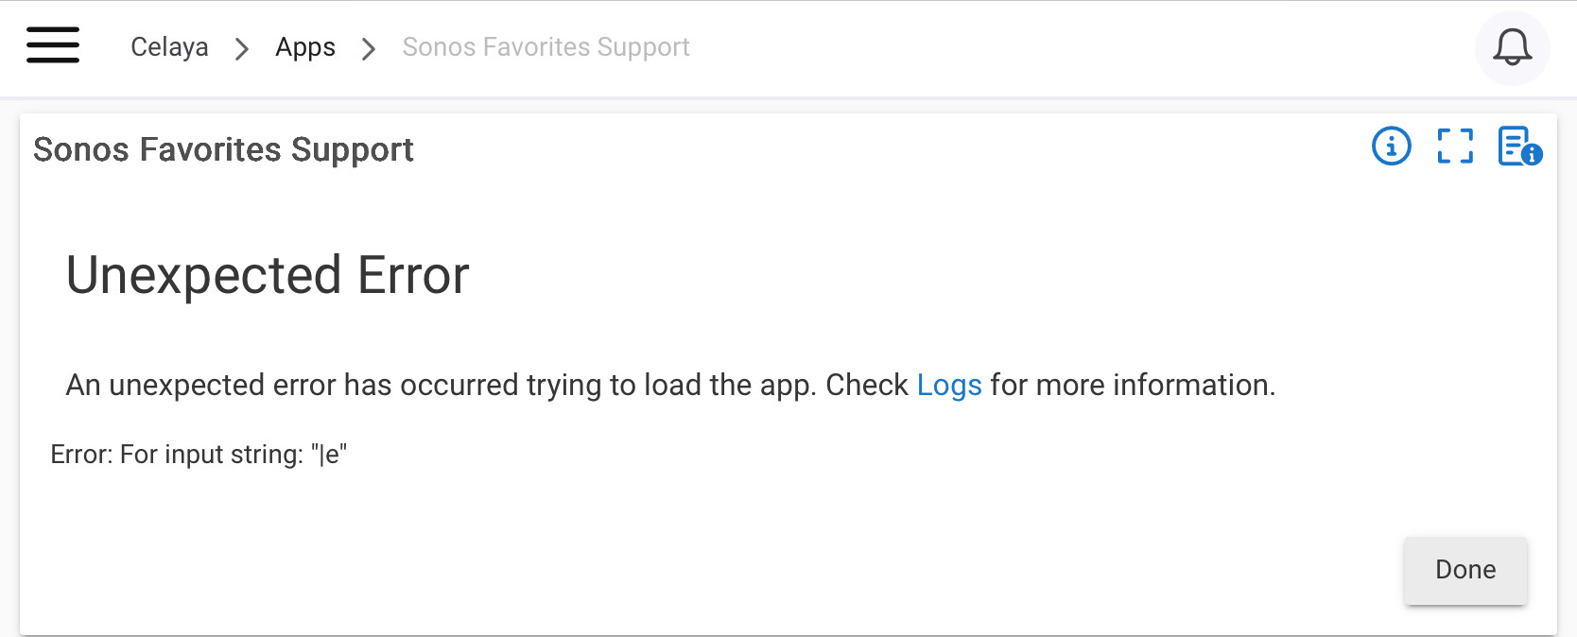Open the hamburger navigation menu
Viewport: 1577px width, 637px height.
[x=53, y=45]
